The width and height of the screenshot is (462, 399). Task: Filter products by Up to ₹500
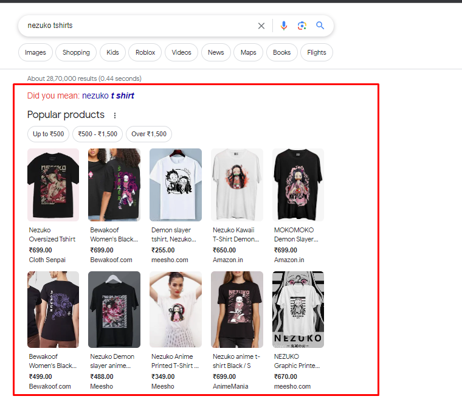pos(48,134)
